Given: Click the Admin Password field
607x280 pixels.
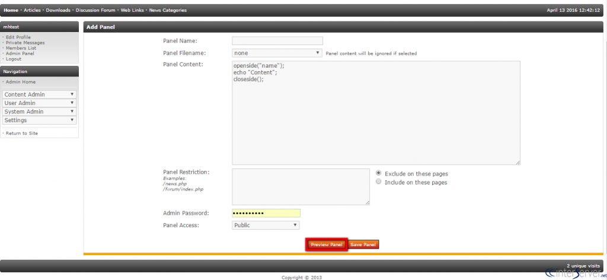Looking at the screenshot, I should click(266, 213).
